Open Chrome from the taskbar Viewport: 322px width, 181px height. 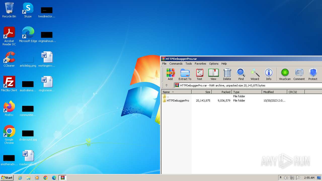(x=46, y=178)
